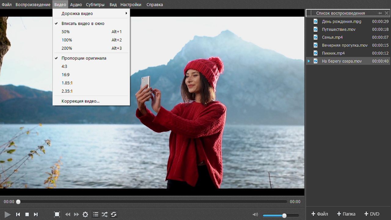391x220 pixels.
Task: Select День рождения.mpg in playlist
Action: click(348, 21)
